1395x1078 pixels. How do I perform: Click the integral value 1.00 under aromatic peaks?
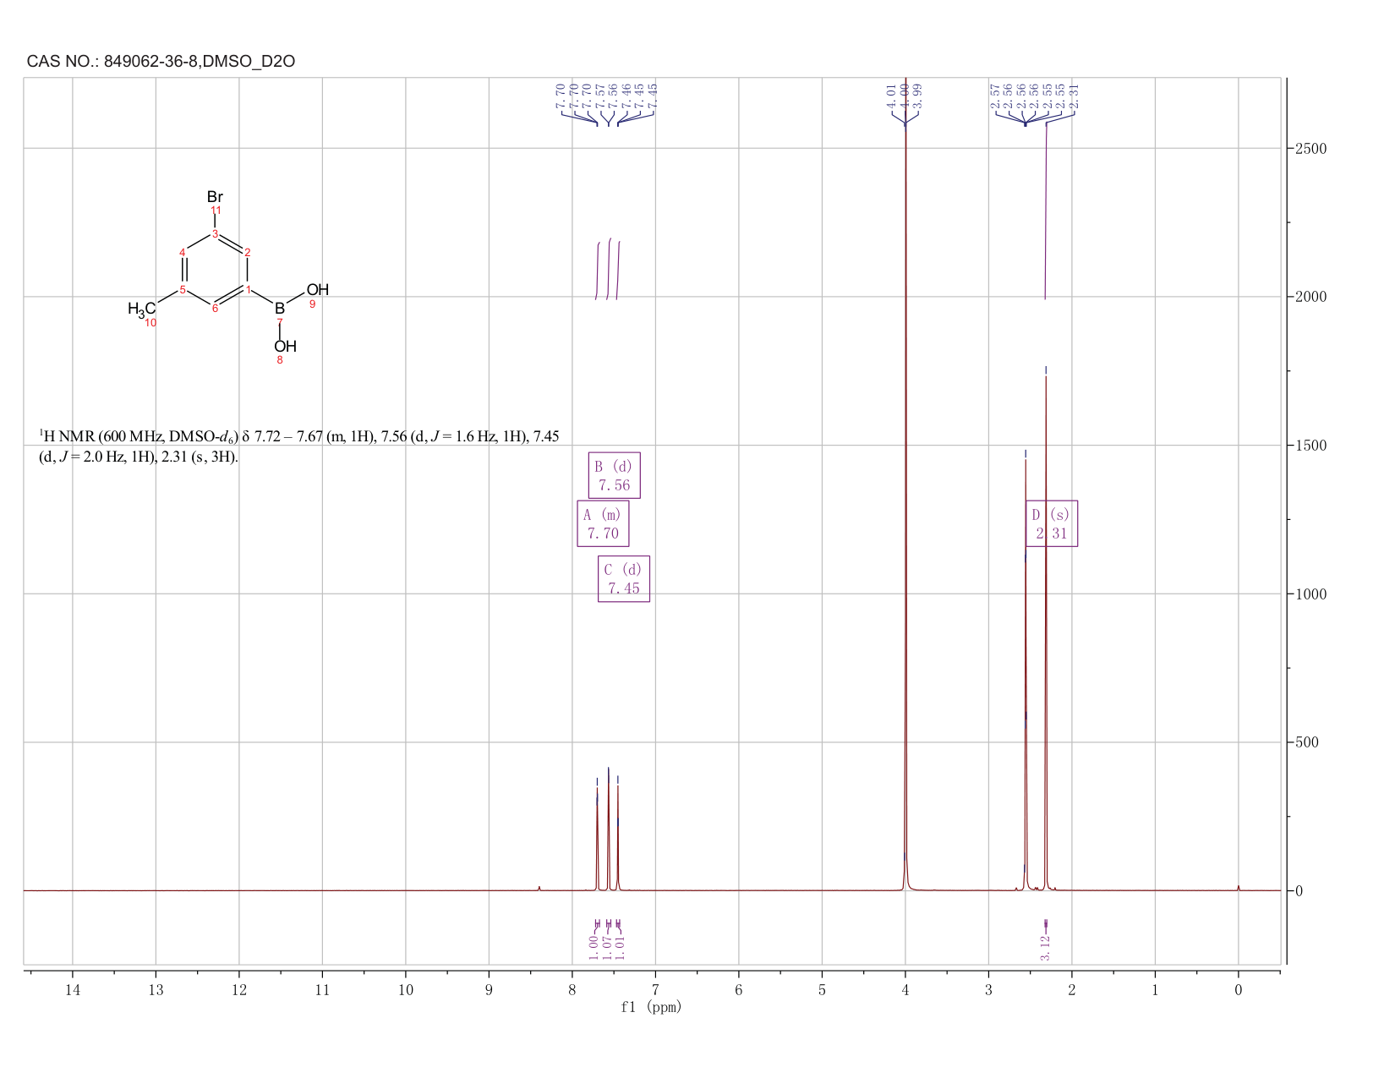(594, 947)
